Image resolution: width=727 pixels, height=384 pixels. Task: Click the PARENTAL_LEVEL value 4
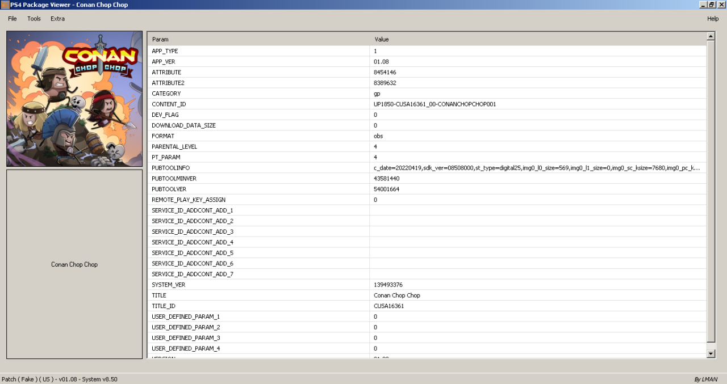375,147
